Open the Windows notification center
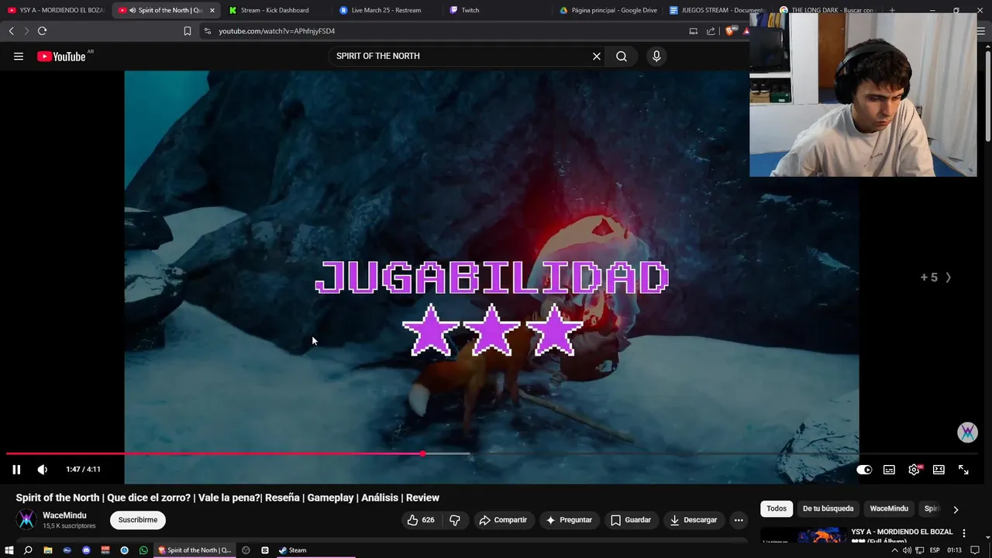The height and width of the screenshot is (558, 992). 975,550
